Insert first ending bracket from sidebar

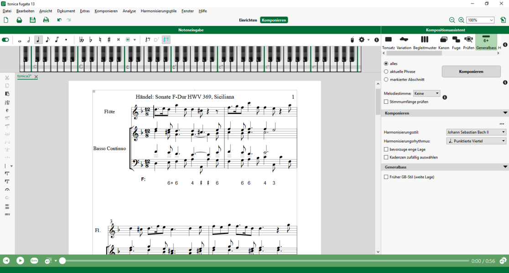coord(7,174)
